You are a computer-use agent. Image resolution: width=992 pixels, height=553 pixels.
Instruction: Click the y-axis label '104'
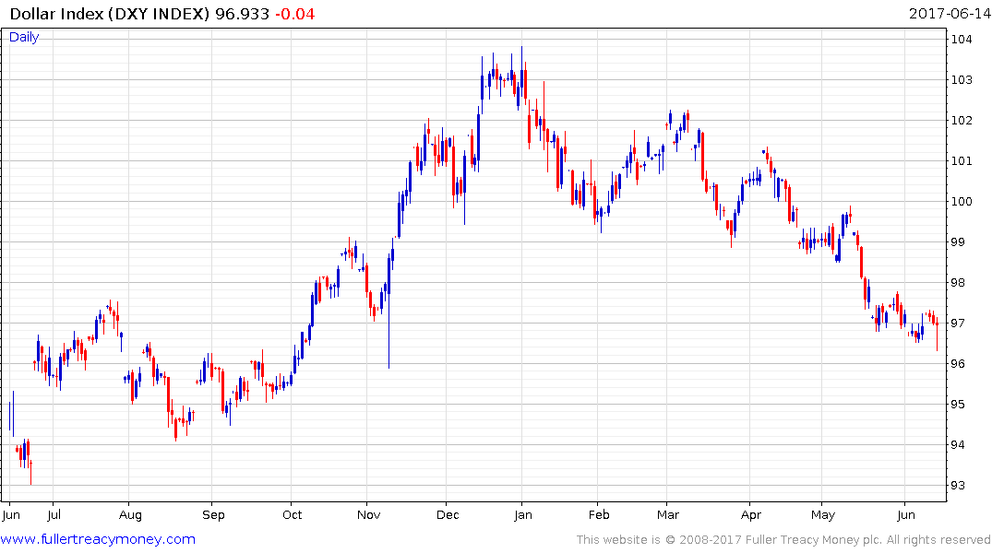[x=962, y=40]
